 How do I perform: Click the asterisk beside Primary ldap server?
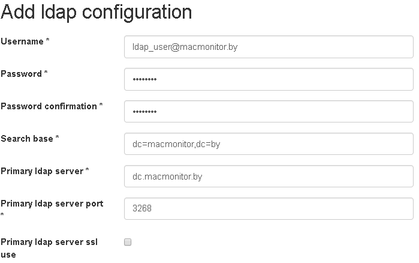88,171
